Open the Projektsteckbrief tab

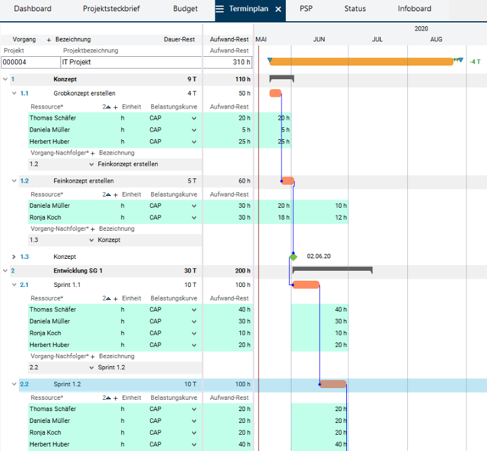pos(112,9)
